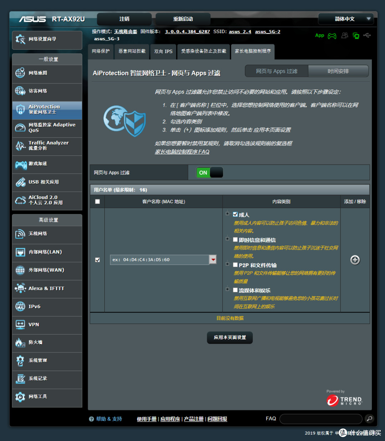Open the 内部网络(LAN) icon
385x441 pixels.
coord(20,252)
